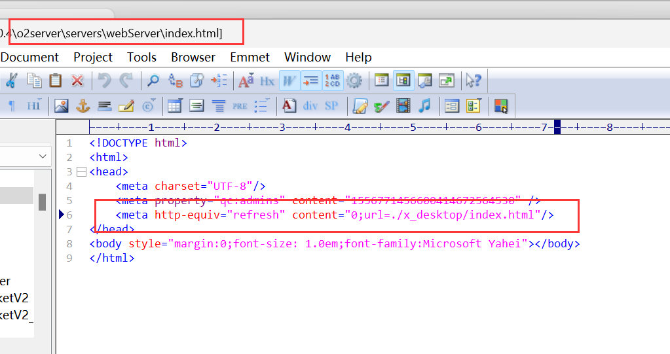Click the green S script icon
This screenshot has width=670, height=354.
381,106
